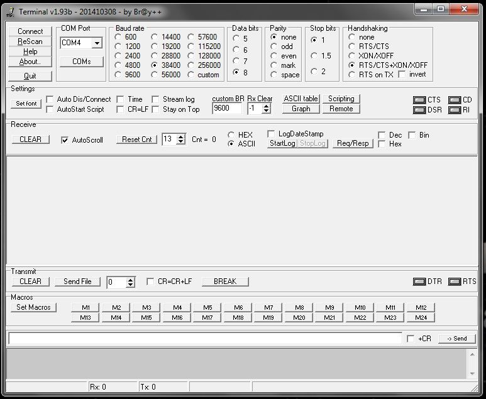Click the CD indicator light
This screenshot has height=399, width=486.
tap(455, 100)
